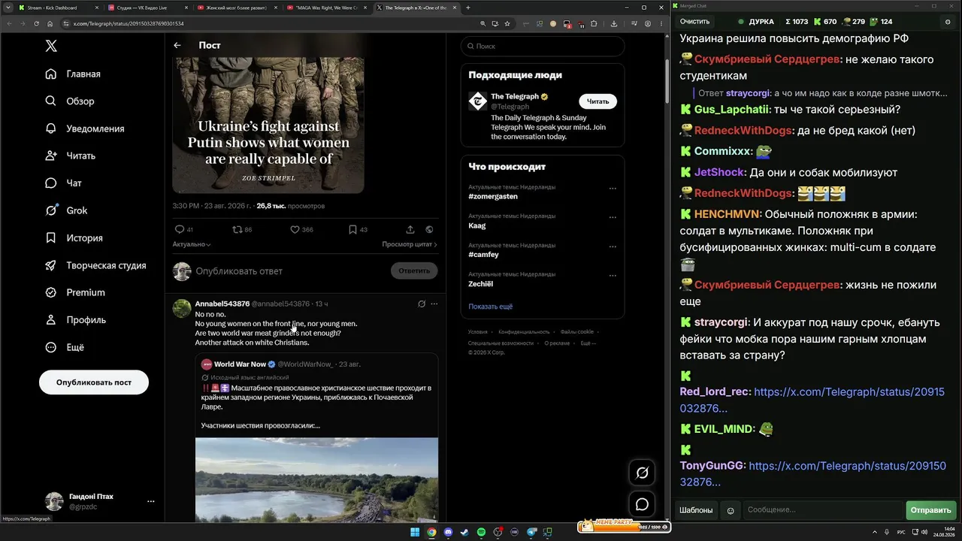
Task: Switch to the MAGA Was Right YouTube tab
Action: [327, 8]
